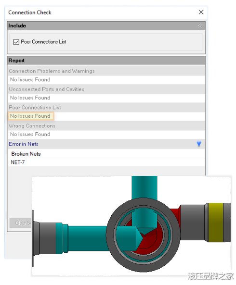Click the Connection Problems and Warnings heading
Screen dimensions: 236x285
[52, 71]
